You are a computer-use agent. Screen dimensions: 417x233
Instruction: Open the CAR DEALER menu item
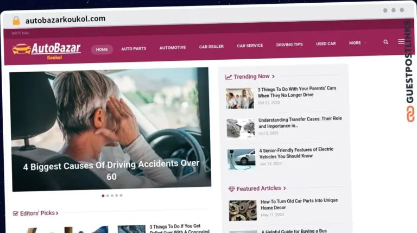pos(211,47)
